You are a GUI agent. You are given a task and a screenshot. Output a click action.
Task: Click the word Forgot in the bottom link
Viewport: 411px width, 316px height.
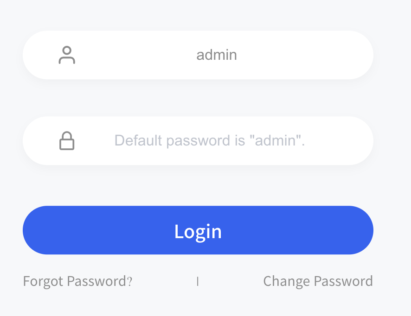tap(43, 282)
